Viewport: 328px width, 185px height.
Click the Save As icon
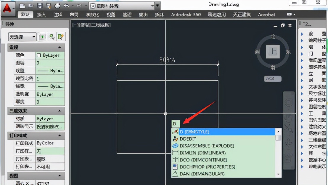click(x=49, y=6)
